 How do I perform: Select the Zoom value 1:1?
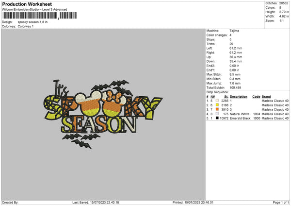tap(281, 21)
